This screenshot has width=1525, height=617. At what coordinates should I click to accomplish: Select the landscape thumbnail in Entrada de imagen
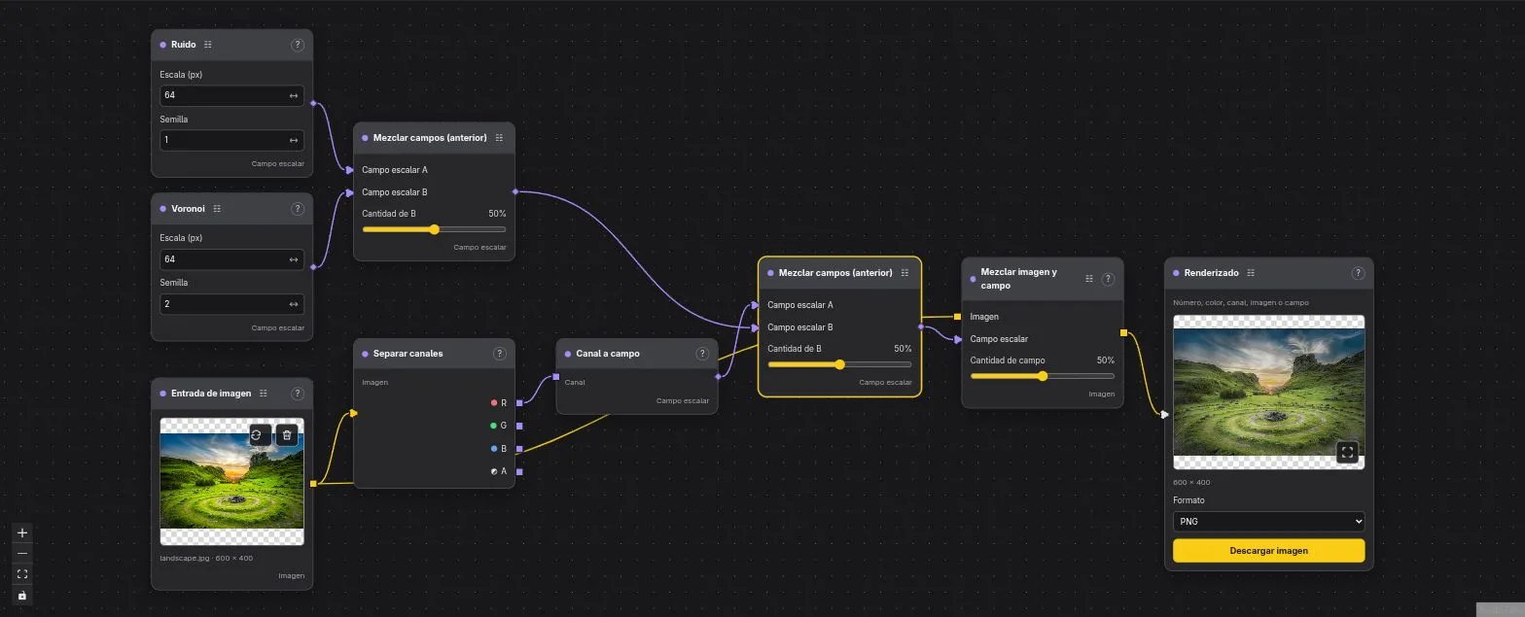[x=231, y=481]
